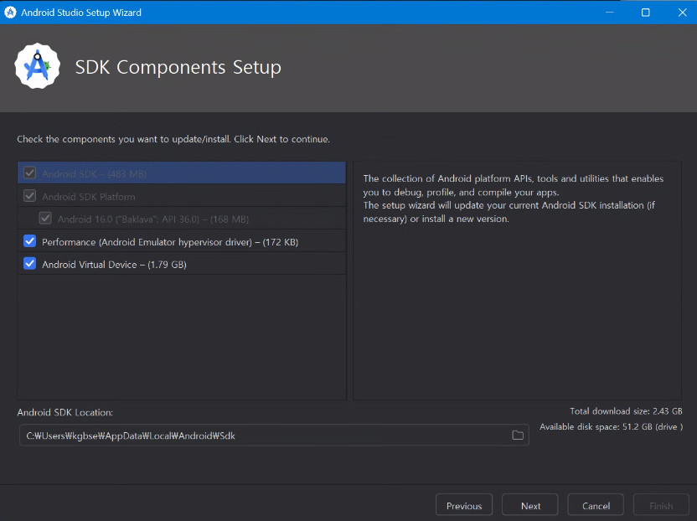Cancel the setup wizard
697x521 pixels.
coord(596,506)
